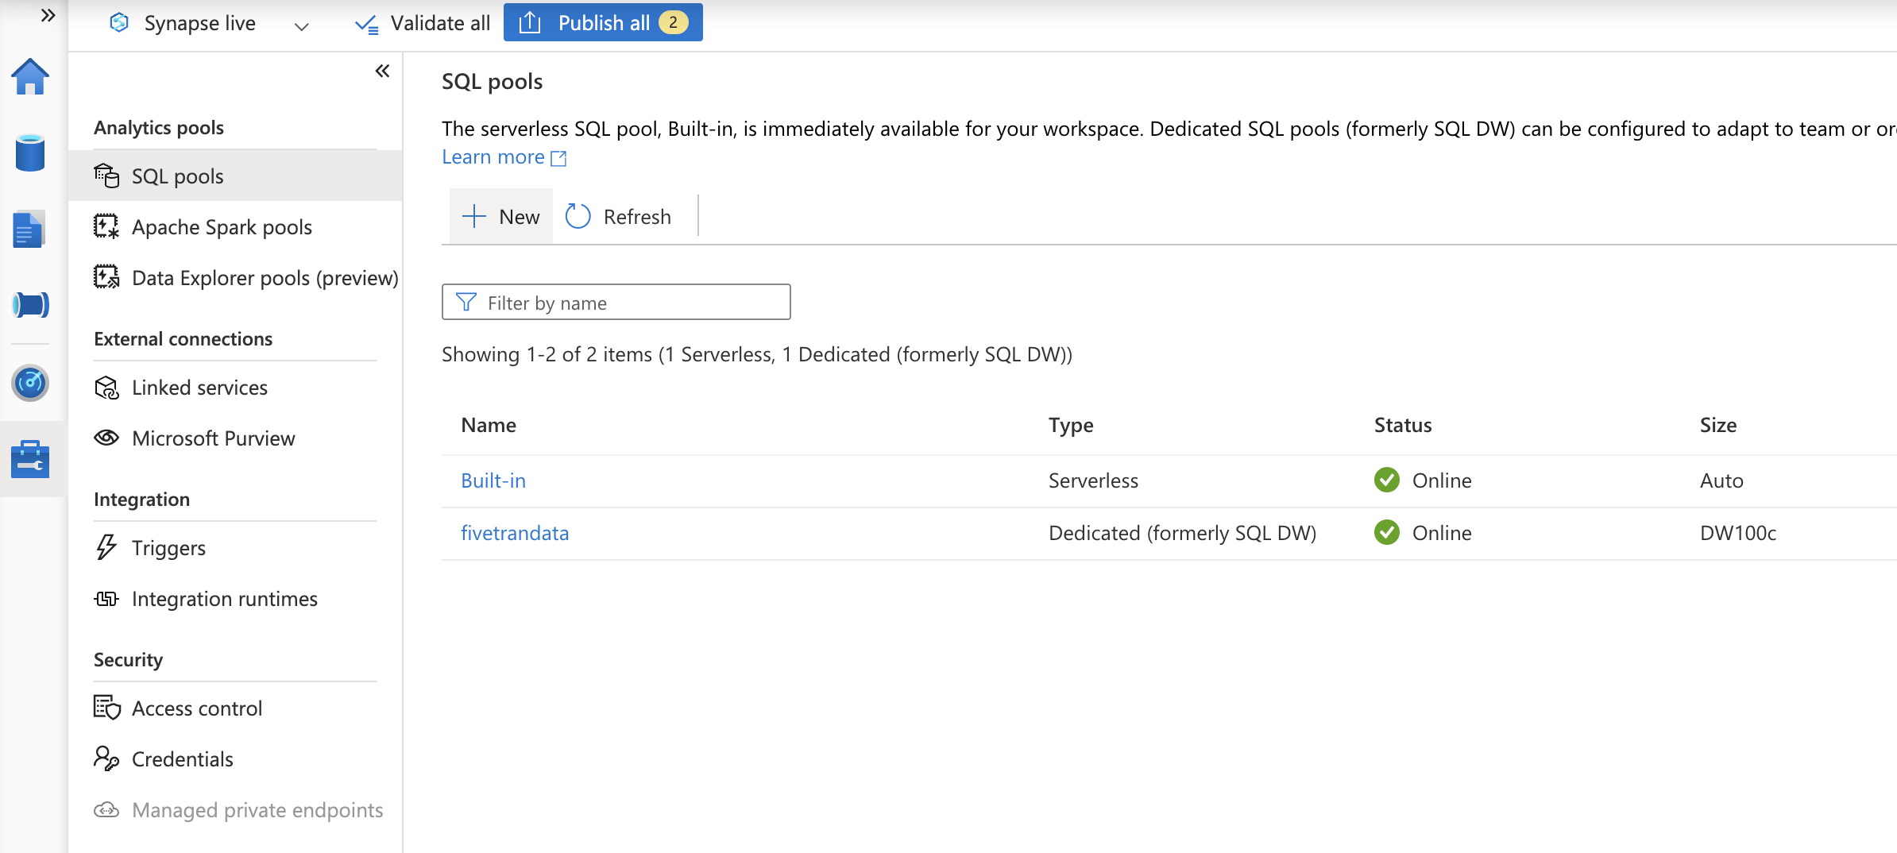Viewport: 1897px width, 853px height.
Task: Open the Integrate pipeline hub icon
Action: point(30,304)
